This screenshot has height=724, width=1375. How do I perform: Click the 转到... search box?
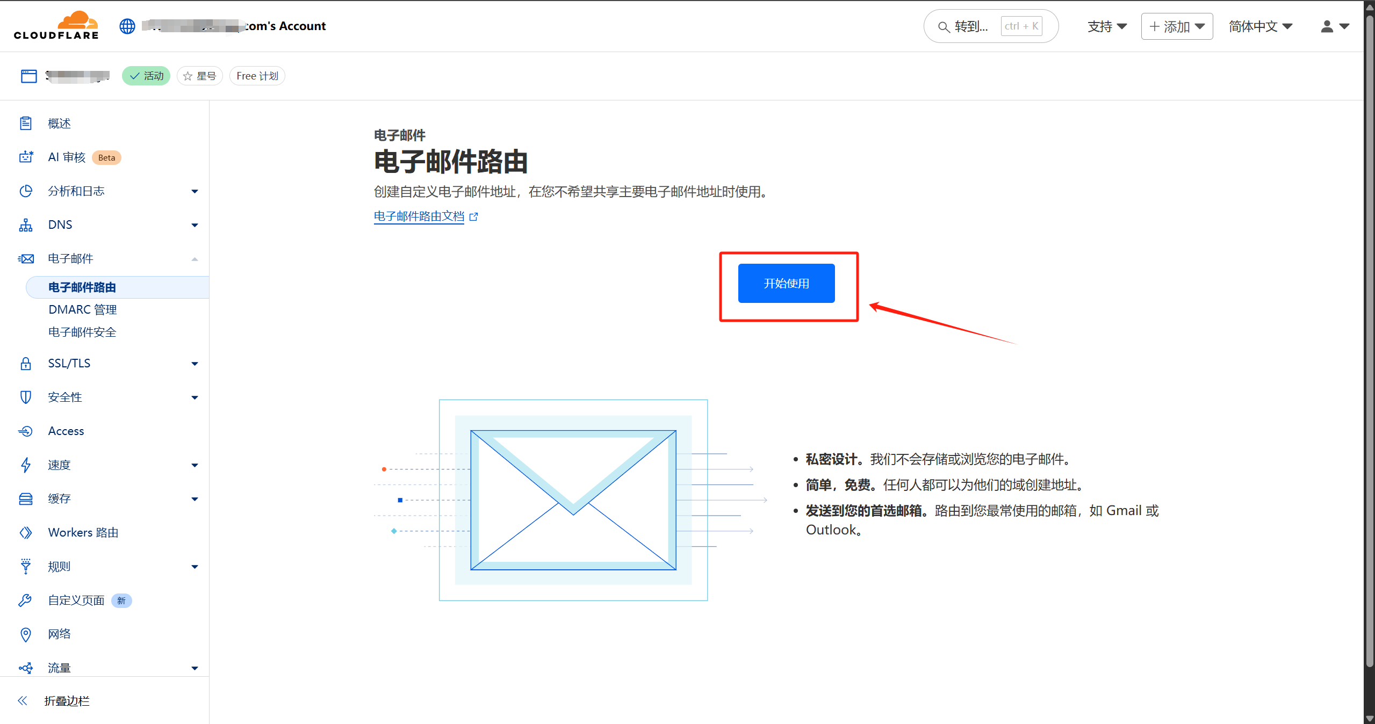click(971, 26)
